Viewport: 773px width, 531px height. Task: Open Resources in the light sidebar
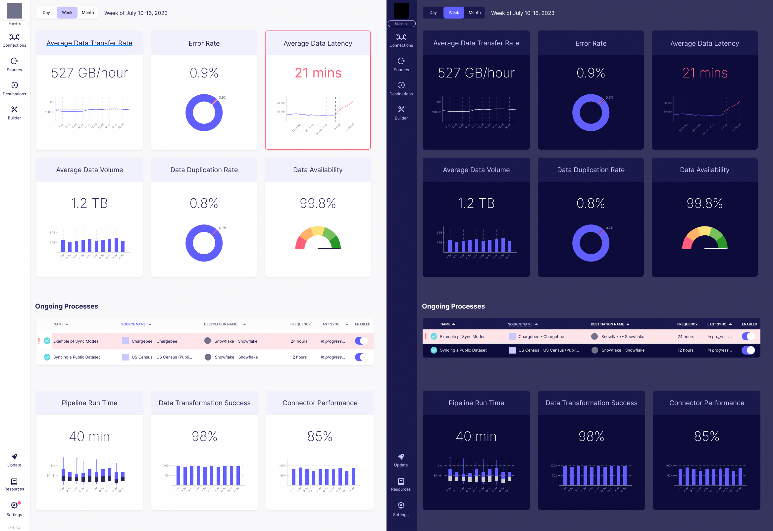click(x=14, y=484)
